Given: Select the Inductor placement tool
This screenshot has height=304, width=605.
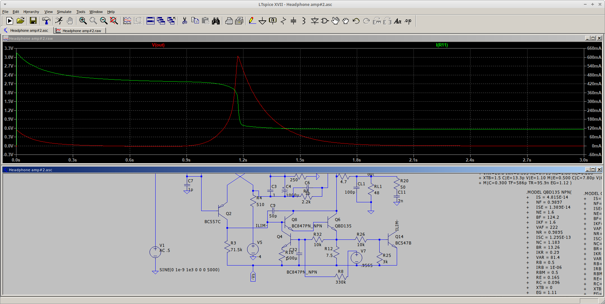Looking at the screenshot, I should pos(304,21).
